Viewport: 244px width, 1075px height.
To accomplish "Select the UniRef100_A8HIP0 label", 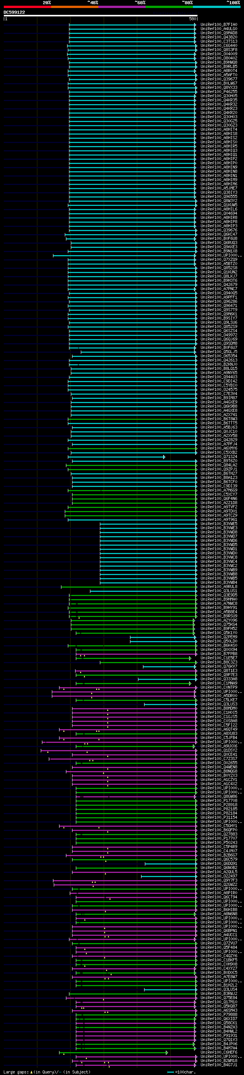I will coord(218,163).
